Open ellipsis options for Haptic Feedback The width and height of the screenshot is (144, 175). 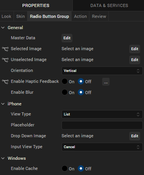coord(106,82)
